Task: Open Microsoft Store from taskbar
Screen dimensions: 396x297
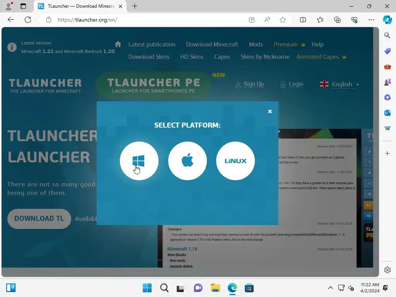Action: coord(249,288)
